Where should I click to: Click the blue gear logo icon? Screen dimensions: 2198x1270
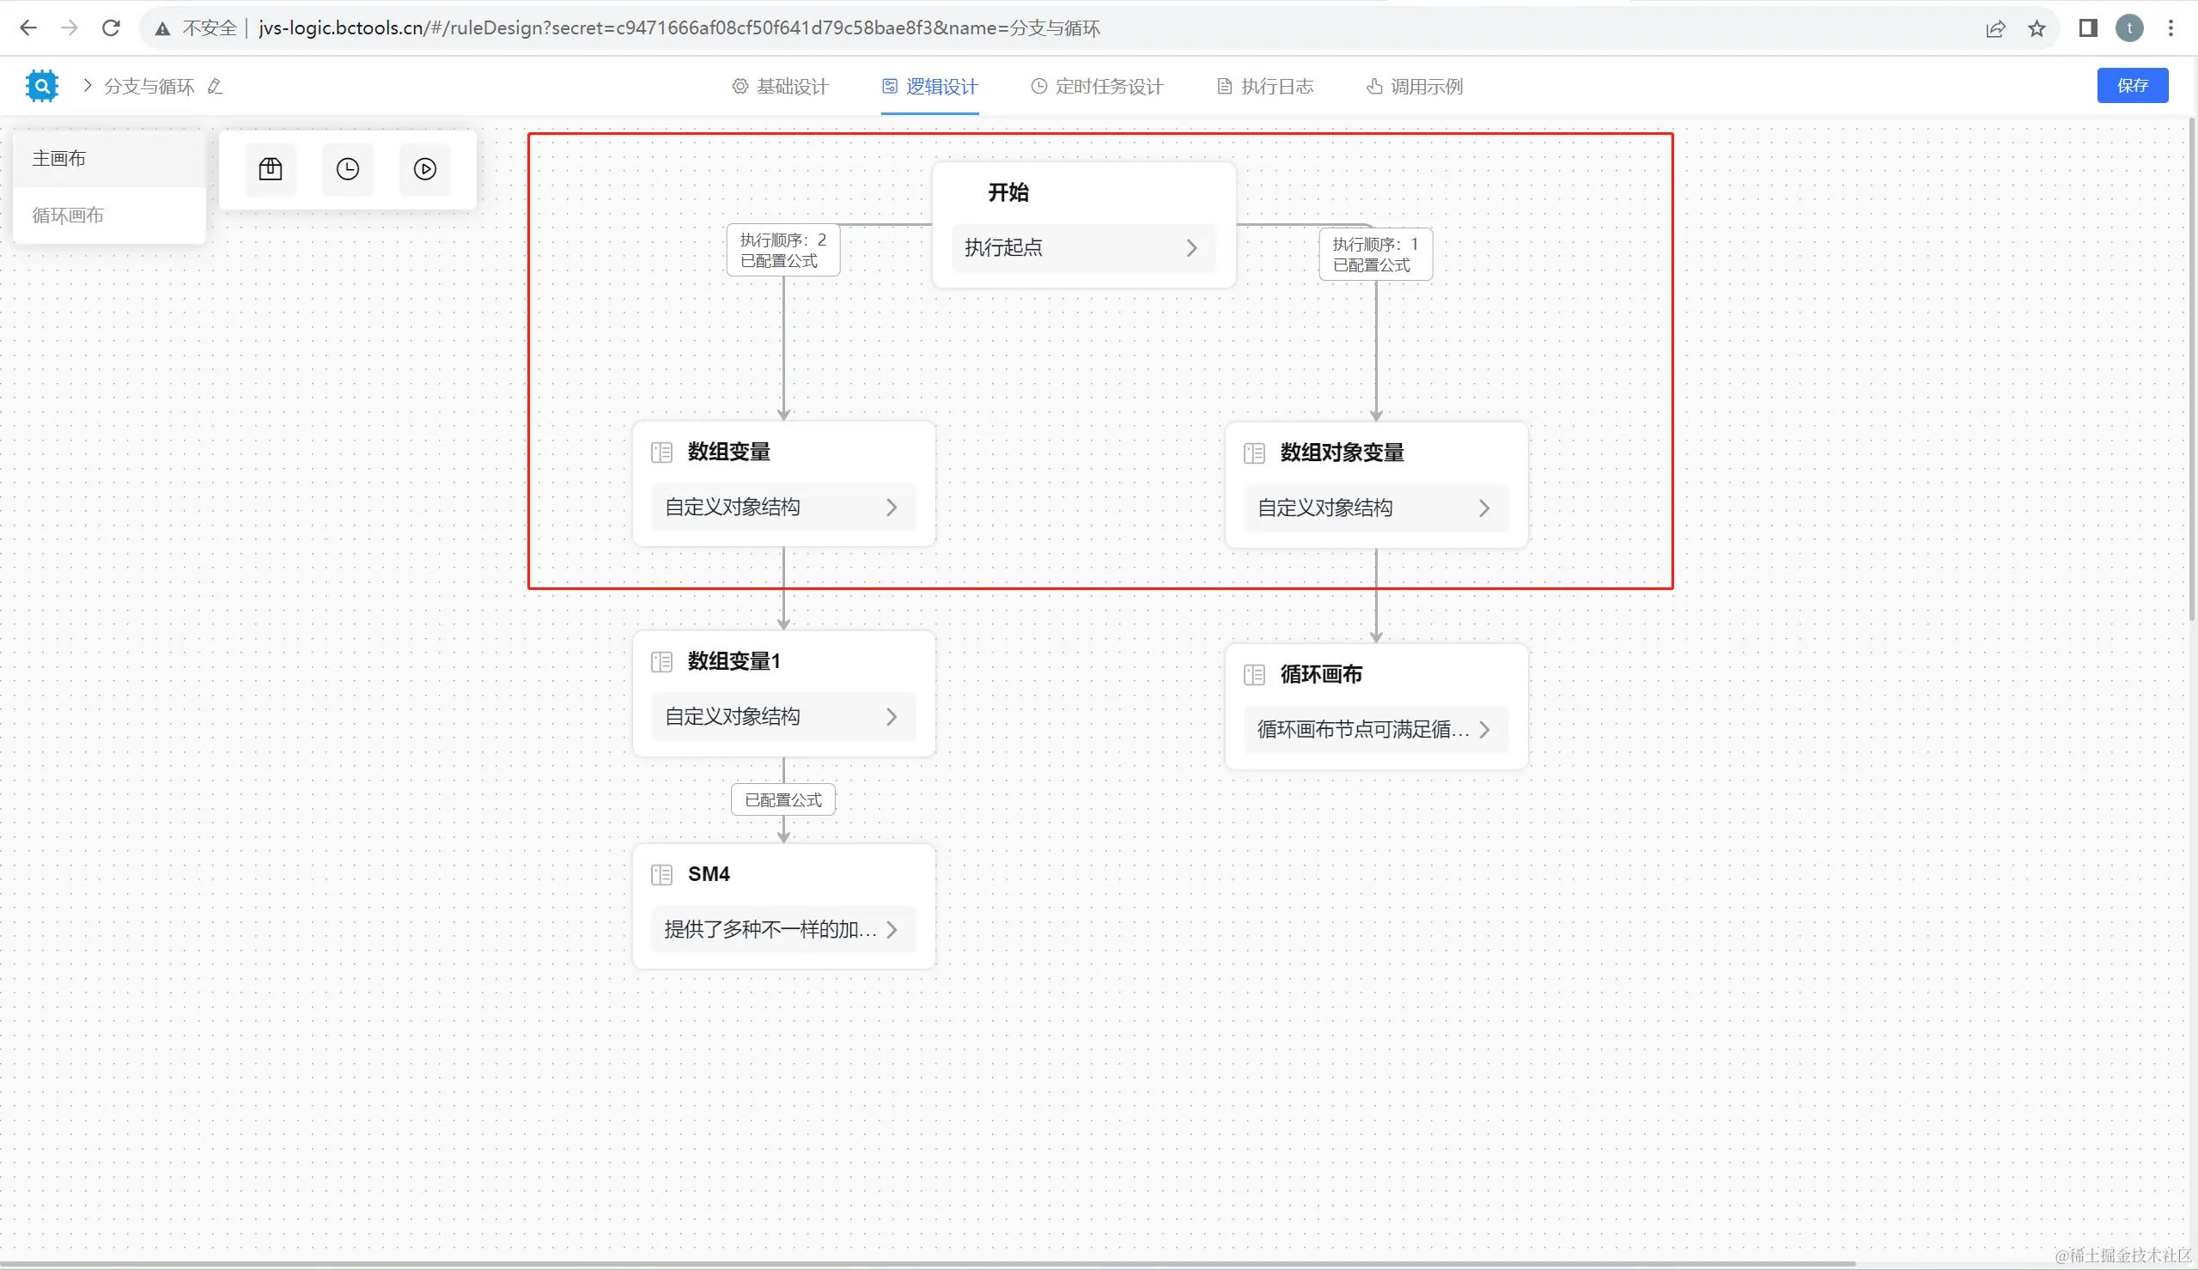coord(42,86)
